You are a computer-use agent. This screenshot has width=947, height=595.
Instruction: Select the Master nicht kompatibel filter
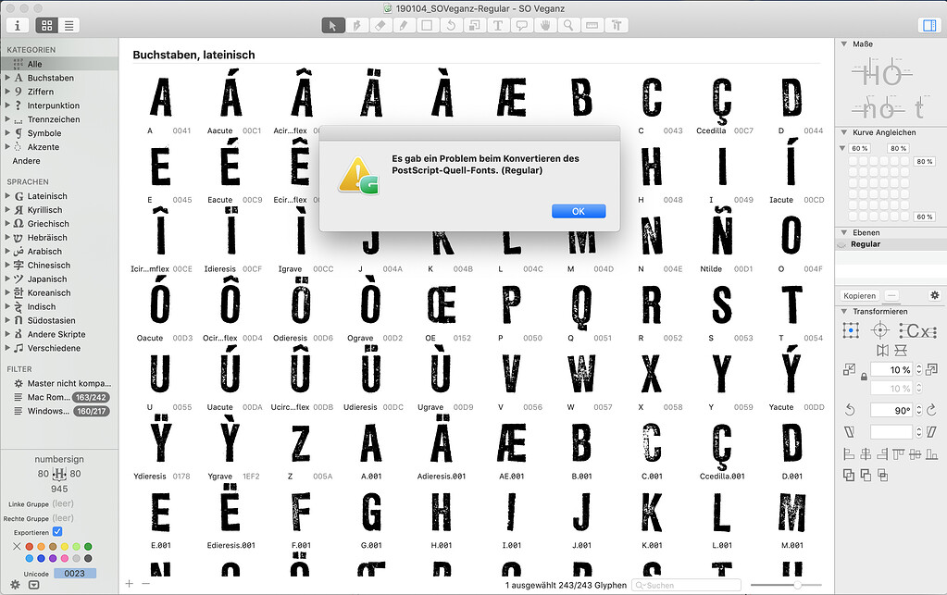59,383
